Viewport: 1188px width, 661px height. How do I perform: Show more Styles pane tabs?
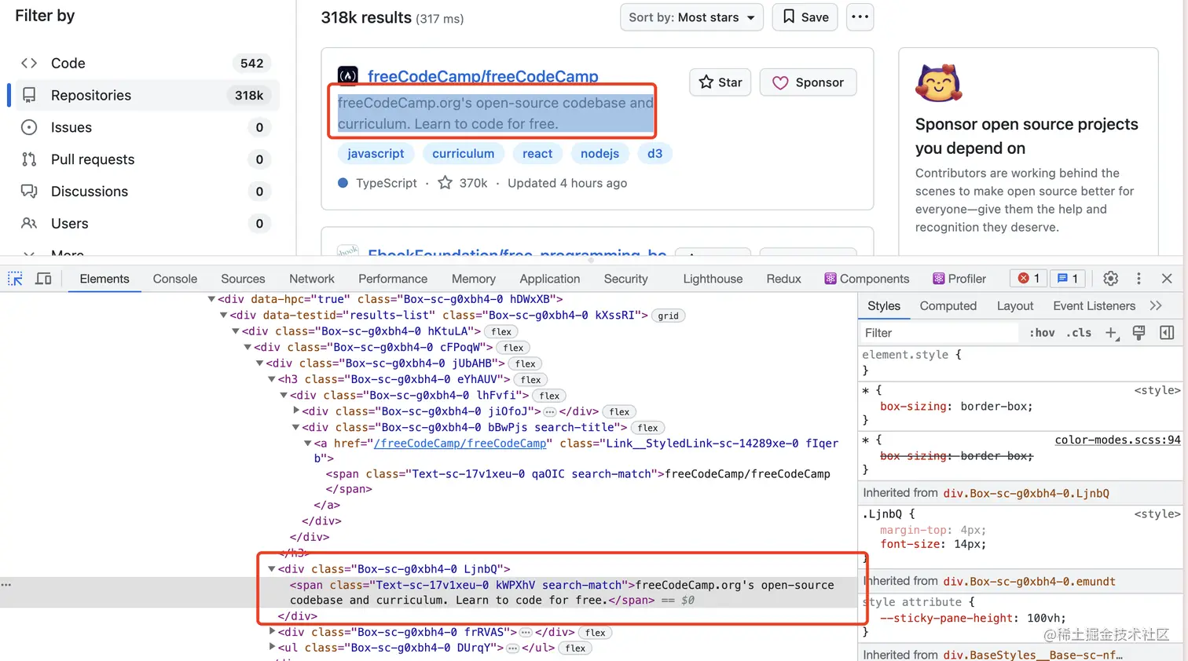click(1155, 306)
